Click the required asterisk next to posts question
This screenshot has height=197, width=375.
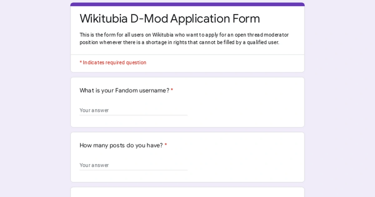(x=166, y=144)
